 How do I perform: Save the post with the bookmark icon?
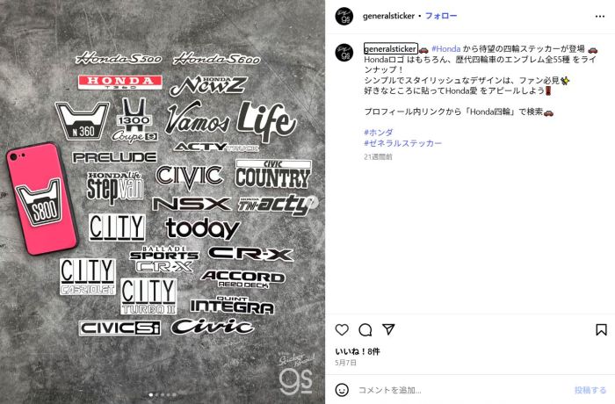tap(601, 330)
